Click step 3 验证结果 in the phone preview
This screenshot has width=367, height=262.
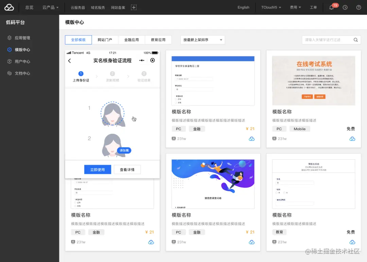click(144, 77)
